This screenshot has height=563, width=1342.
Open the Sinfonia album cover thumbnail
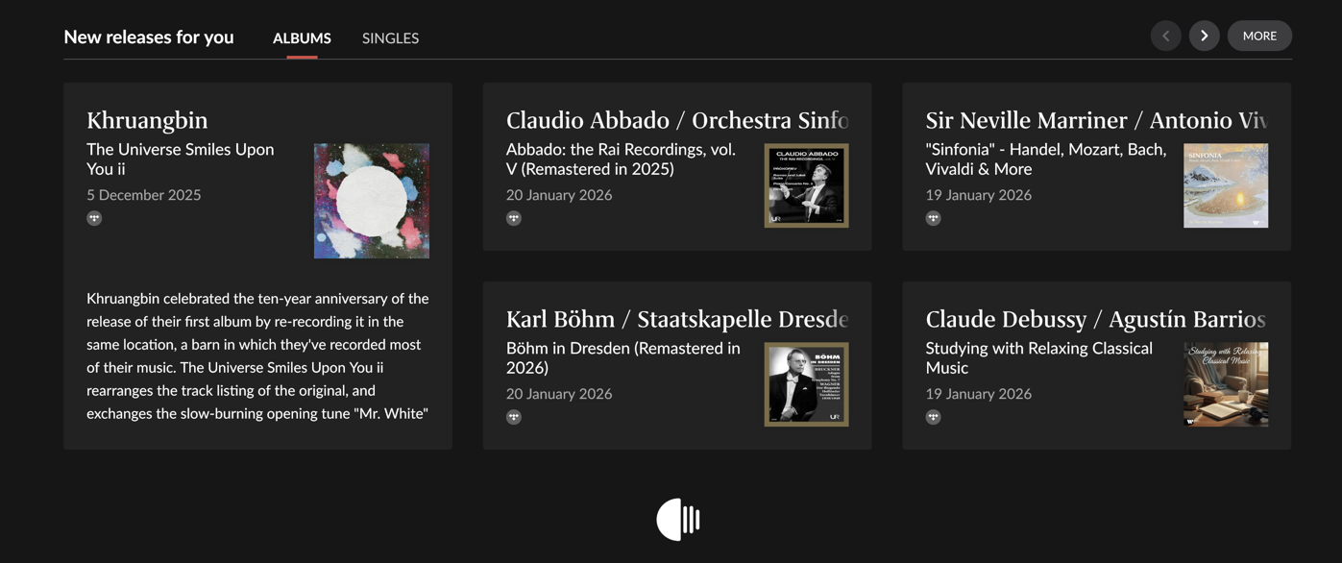[1226, 185]
